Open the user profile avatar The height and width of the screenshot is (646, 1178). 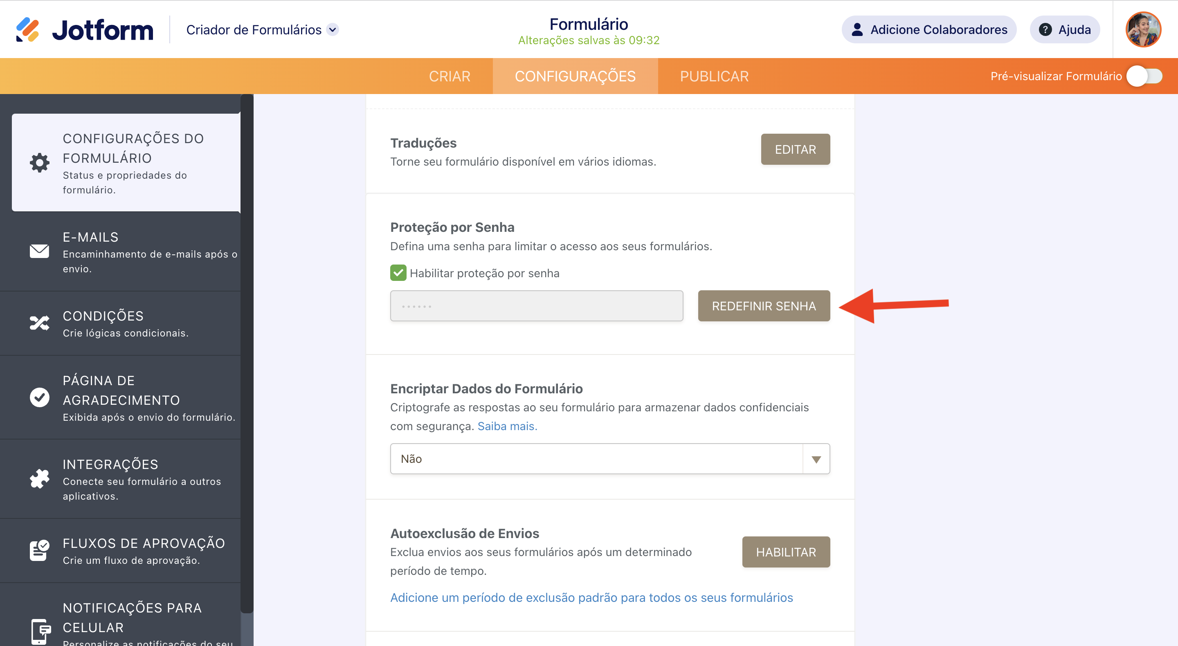tap(1143, 30)
